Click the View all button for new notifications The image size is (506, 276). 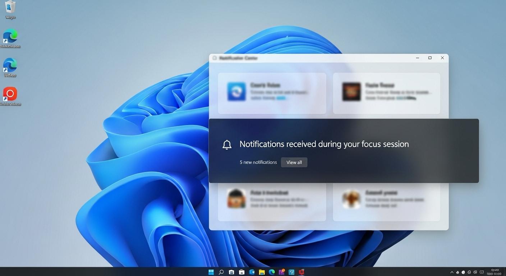pyautogui.click(x=294, y=162)
